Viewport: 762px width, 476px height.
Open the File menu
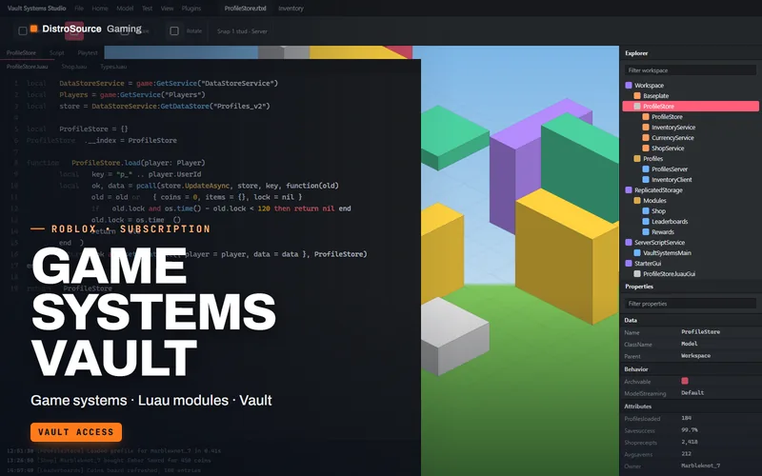(x=79, y=9)
